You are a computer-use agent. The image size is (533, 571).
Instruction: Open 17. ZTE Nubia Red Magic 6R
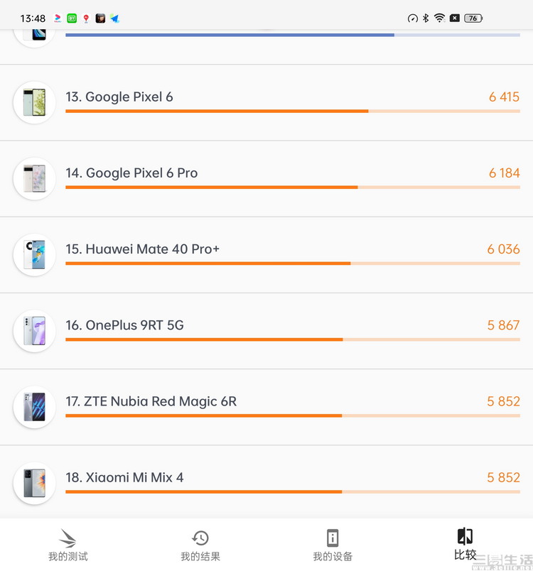pyautogui.click(x=266, y=407)
